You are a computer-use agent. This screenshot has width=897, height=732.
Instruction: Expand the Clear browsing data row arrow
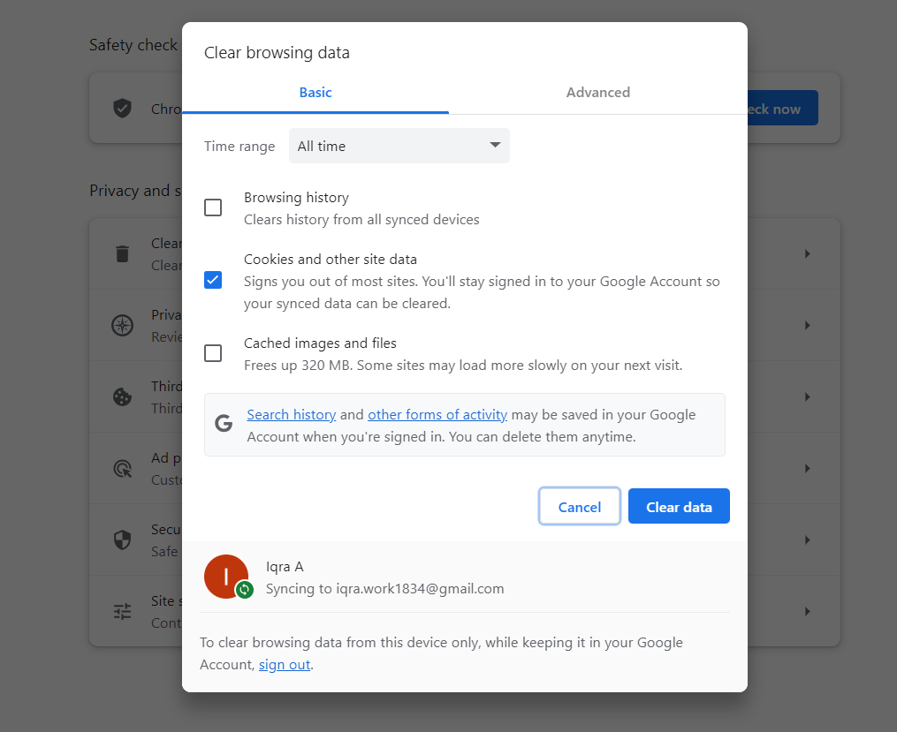[x=807, y=253]
